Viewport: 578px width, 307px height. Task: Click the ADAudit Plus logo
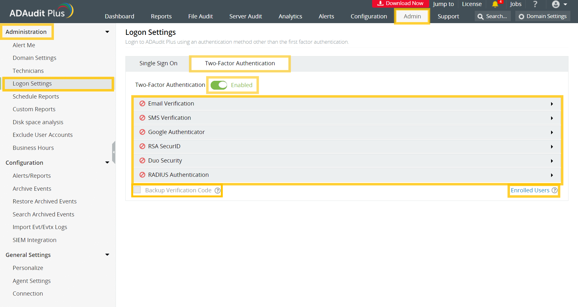coord(41,11)
